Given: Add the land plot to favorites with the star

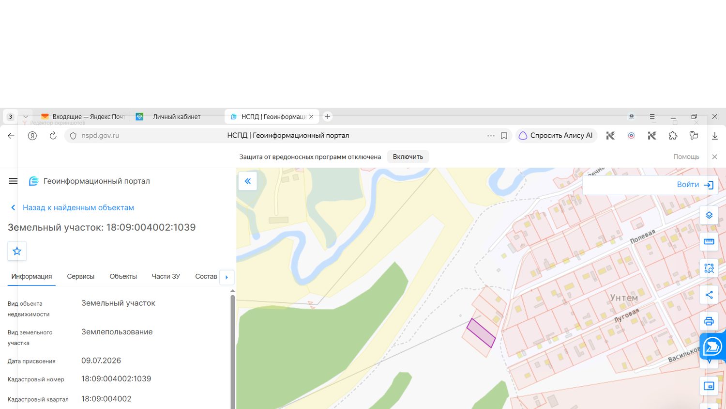Looking at the screenshot, I should pos(17,251).
